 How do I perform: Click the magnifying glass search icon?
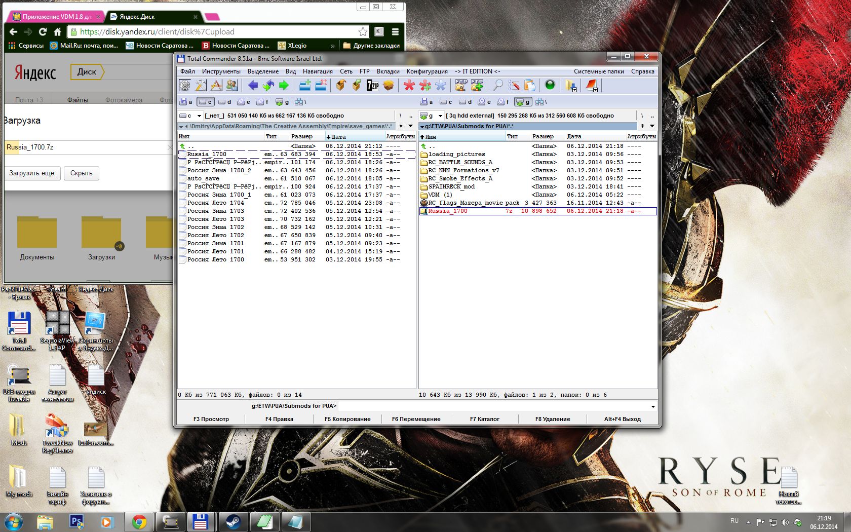pos(498,86)
